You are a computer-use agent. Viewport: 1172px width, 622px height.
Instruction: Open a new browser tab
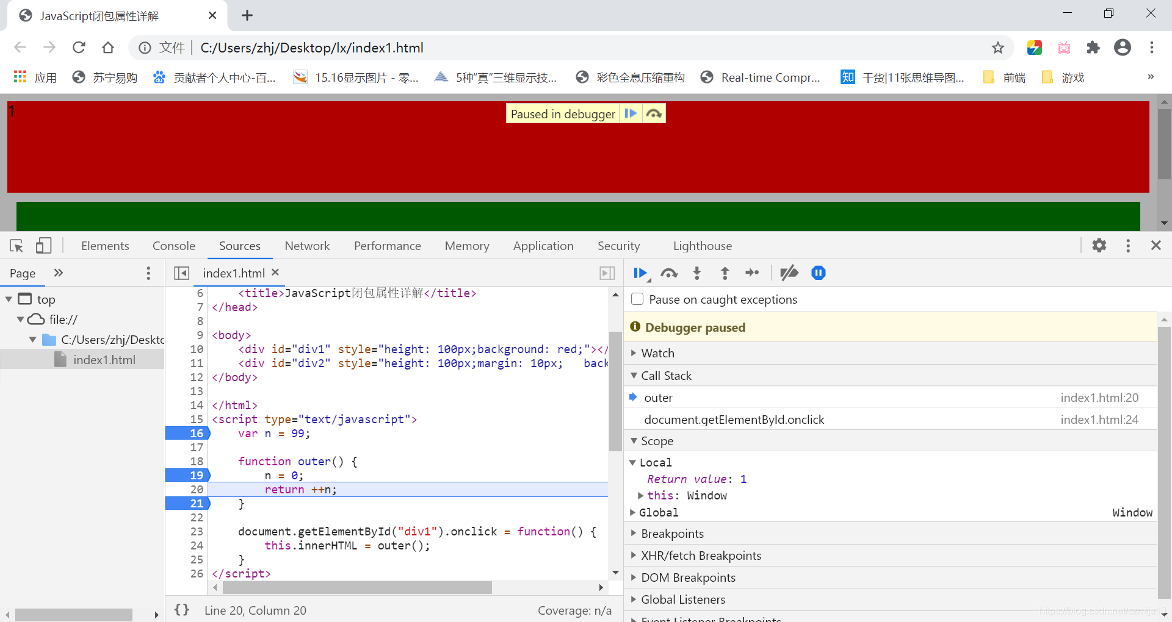[x=247, y=16]
